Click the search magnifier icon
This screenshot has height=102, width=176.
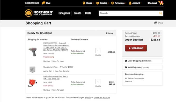click(161, 13)
